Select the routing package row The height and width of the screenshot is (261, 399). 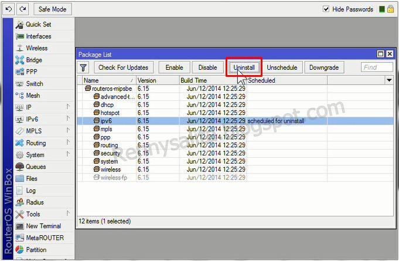pos(236,145)
